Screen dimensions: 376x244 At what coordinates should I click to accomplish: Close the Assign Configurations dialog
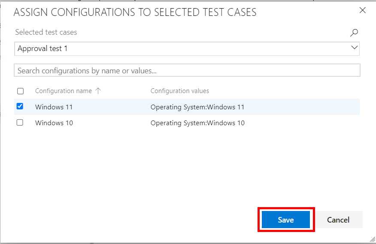pyautogui.click(x=363, y=11)
